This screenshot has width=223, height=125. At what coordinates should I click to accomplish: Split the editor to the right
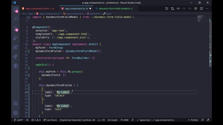coord(201,8)
